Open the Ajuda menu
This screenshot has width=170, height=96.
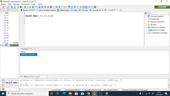[40, 4]
